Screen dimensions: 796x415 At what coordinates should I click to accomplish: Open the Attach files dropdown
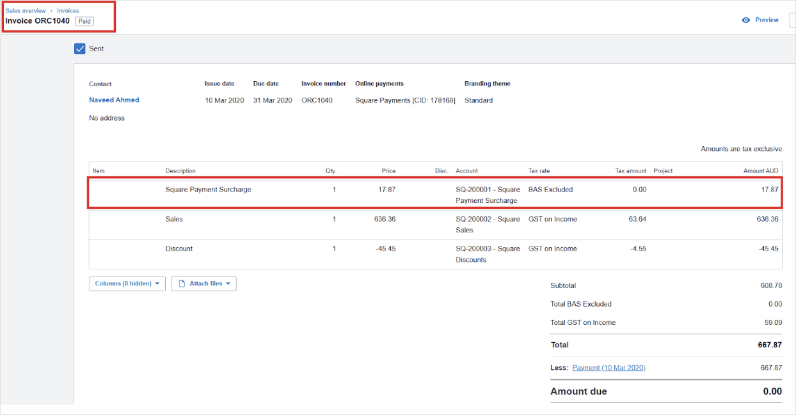point(203,283)
